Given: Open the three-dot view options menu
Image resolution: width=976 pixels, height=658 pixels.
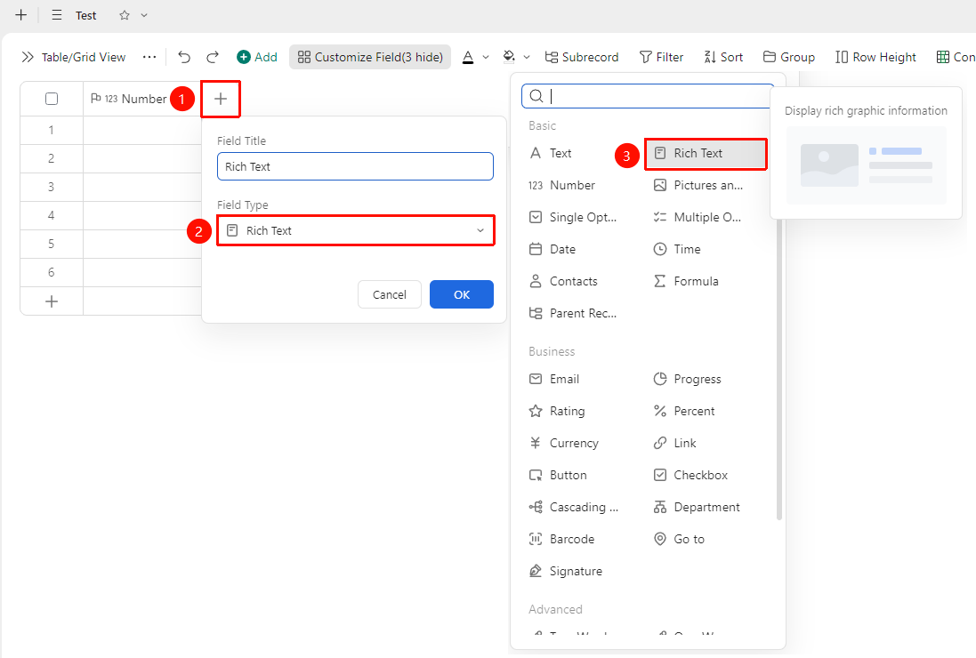Looking at the screenshot, I should [149, 57].
